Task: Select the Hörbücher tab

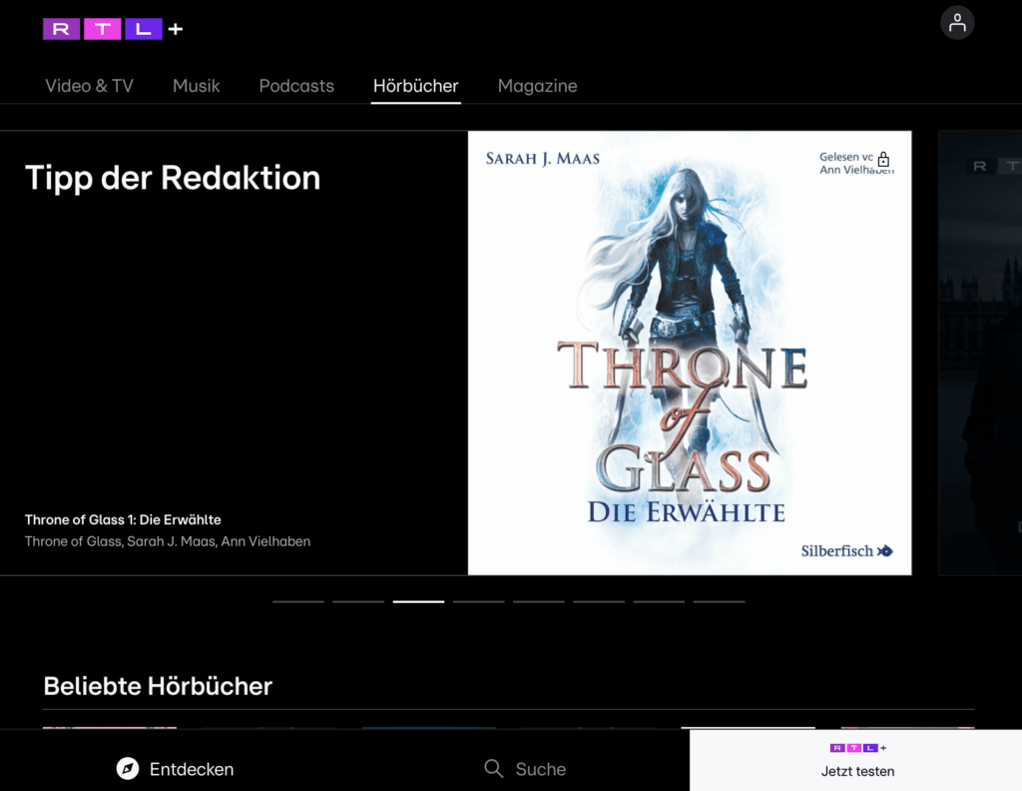Action: point(416,86)
